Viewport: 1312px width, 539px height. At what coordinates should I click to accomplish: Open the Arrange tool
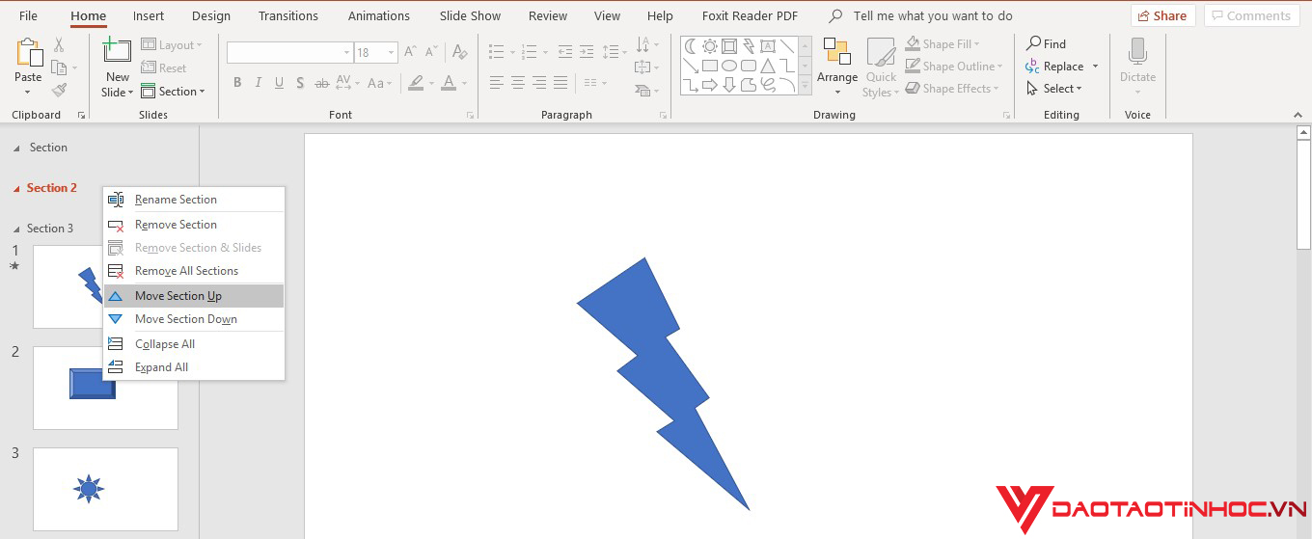(x=836, y=66)
